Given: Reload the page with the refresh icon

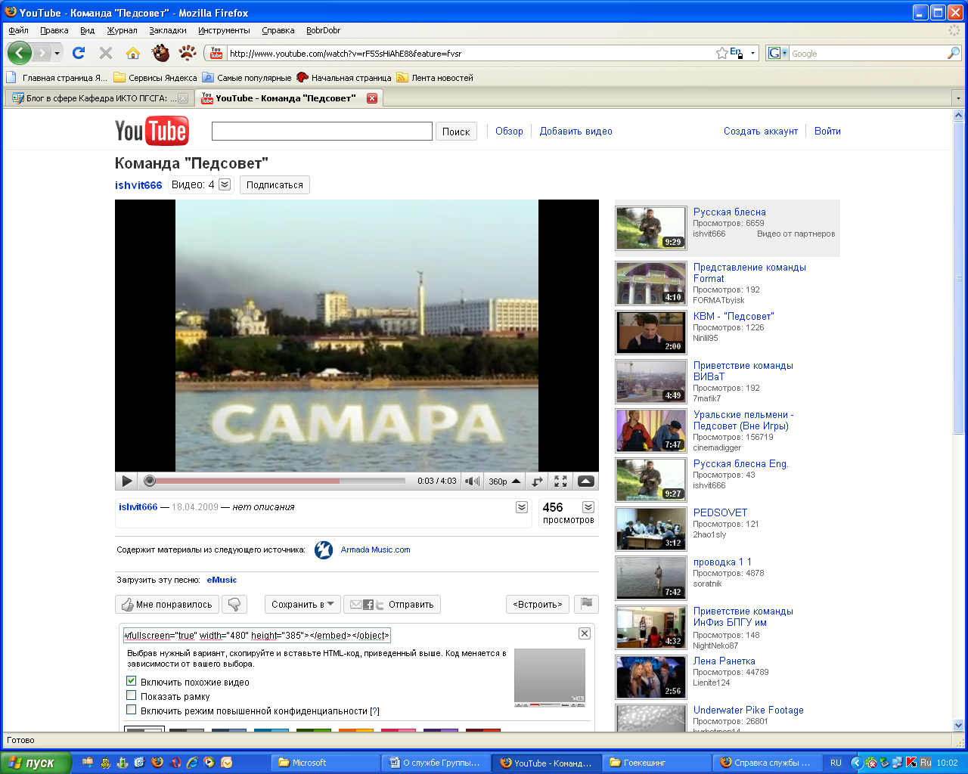Looking at the screenshot, I should [x=79, y=53].
